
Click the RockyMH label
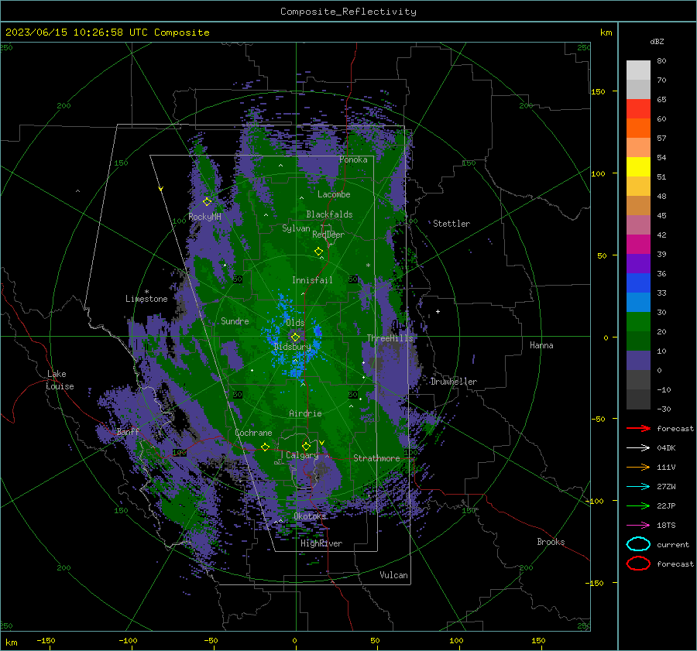click(204, 217)
